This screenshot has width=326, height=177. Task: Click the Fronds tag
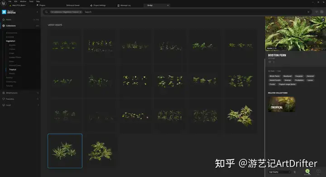[272, 84]
